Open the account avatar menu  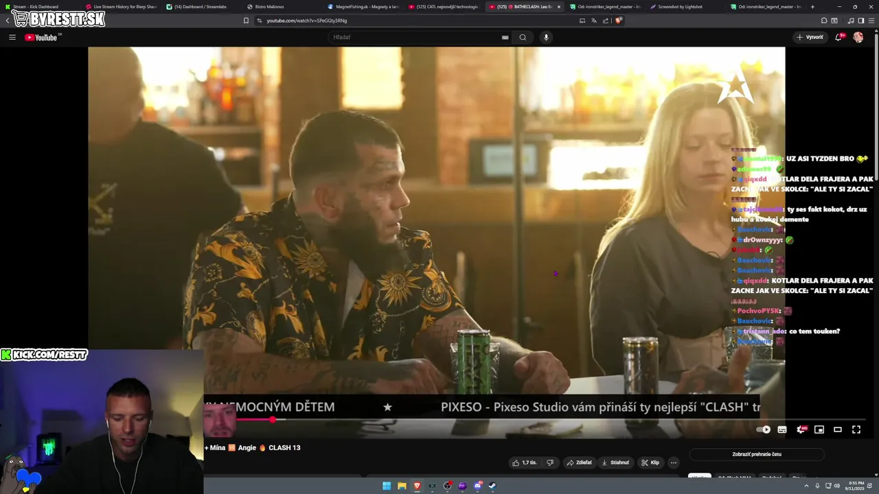[x=858, y=37]
